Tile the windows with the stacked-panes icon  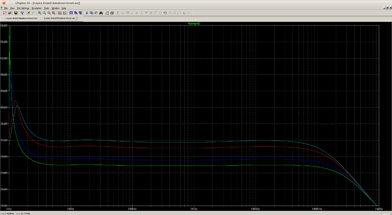click(71, 13)
